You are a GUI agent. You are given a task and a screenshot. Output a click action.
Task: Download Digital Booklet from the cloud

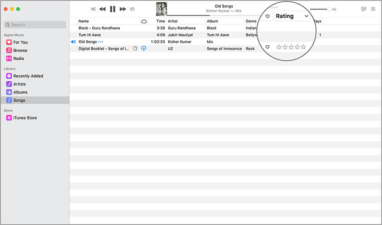click(144, 48)
